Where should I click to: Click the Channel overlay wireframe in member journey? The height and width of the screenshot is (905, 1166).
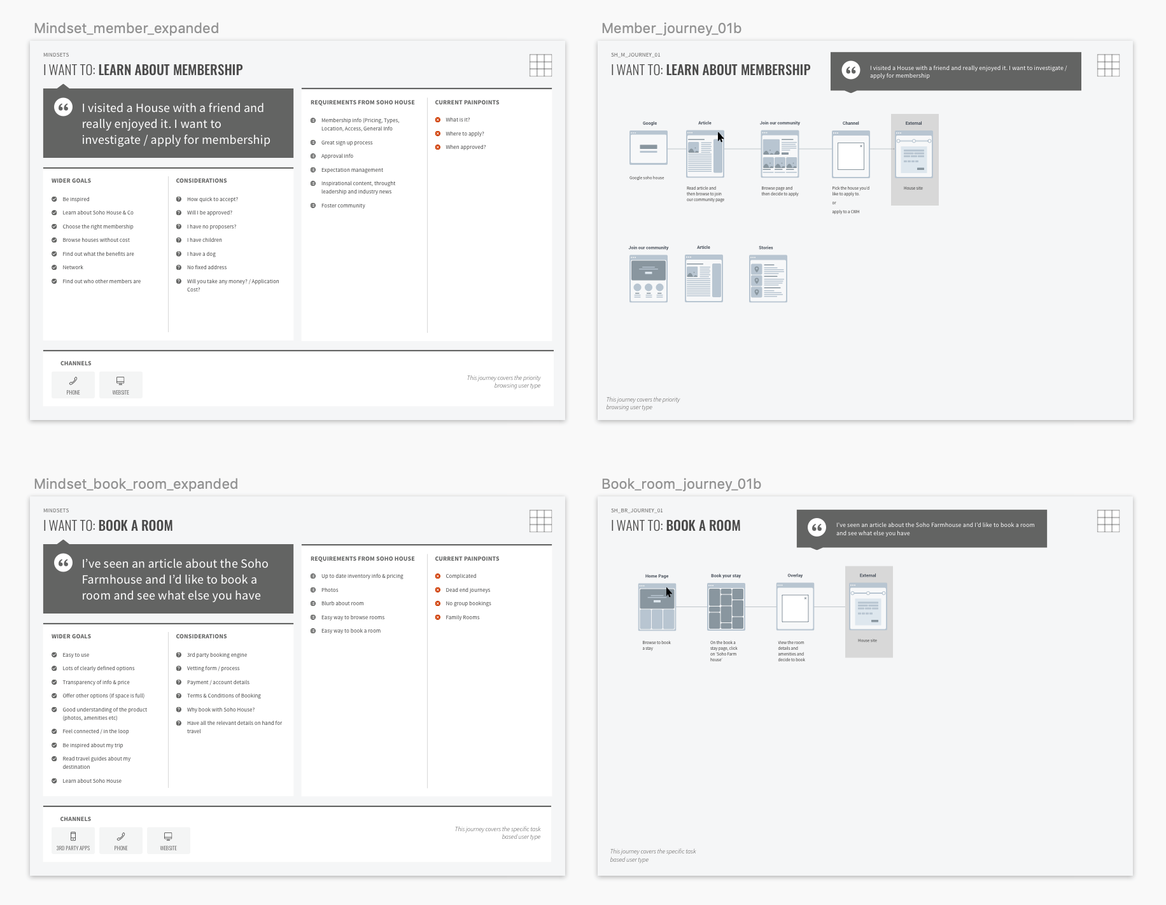point(851,154)
